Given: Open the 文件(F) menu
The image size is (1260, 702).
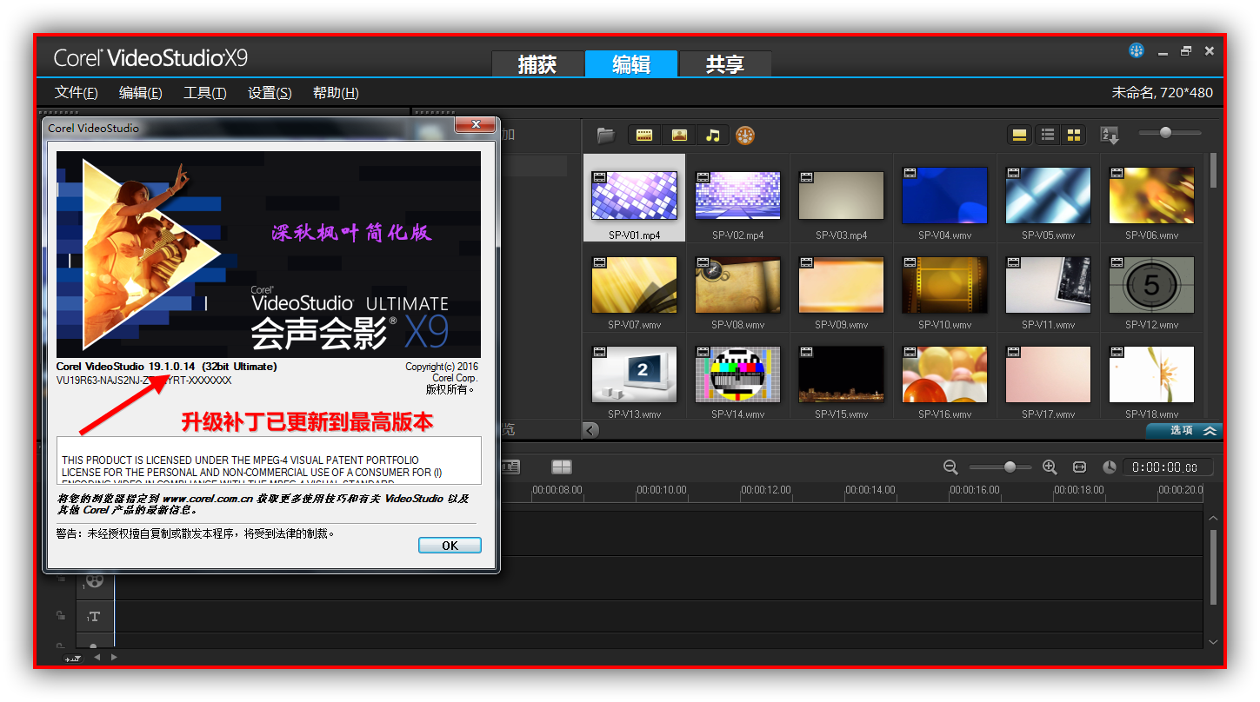Looking at the screenshot, I should (x=76, y=93).
